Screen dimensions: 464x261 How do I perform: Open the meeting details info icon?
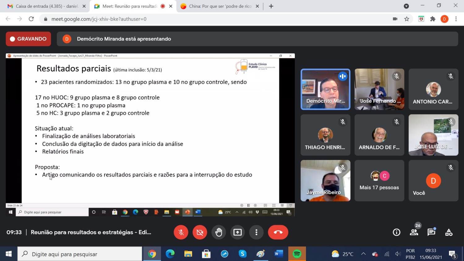pyautogui.click(x=396, y=232)
